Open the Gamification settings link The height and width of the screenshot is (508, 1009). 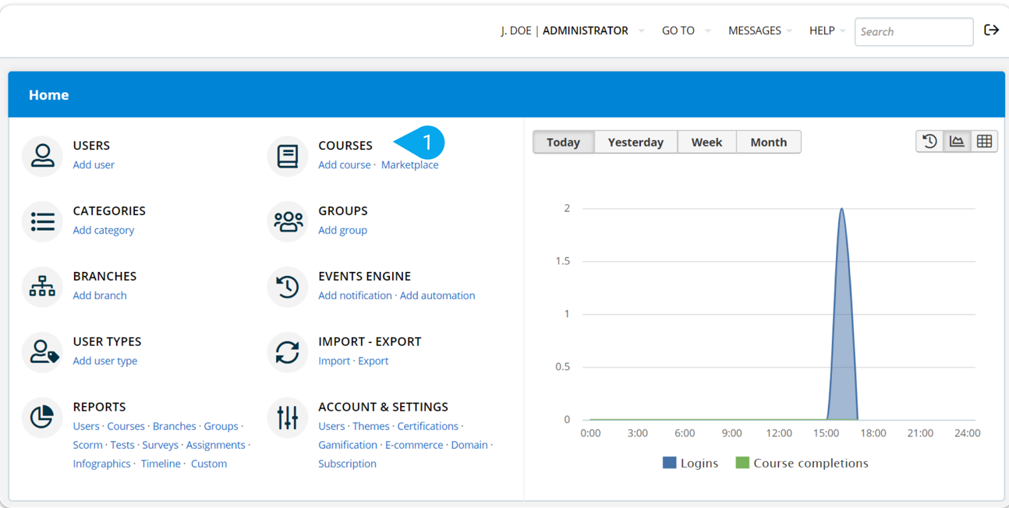pyautogui.click(x=347, y=445)
